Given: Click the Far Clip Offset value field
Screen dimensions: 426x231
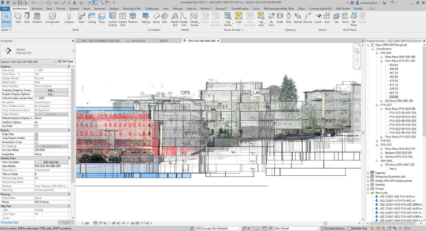Looking at the screenshot, I should [51, 150].
